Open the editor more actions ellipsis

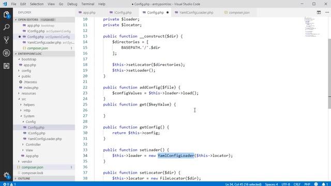327,12
